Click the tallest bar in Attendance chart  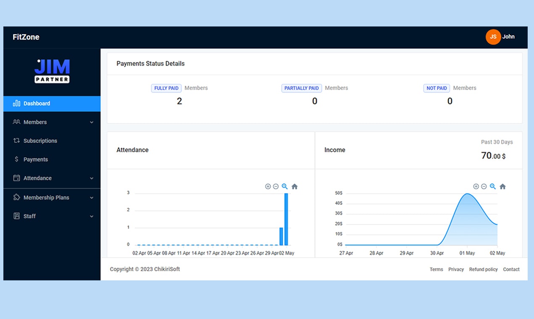point(286,219)
